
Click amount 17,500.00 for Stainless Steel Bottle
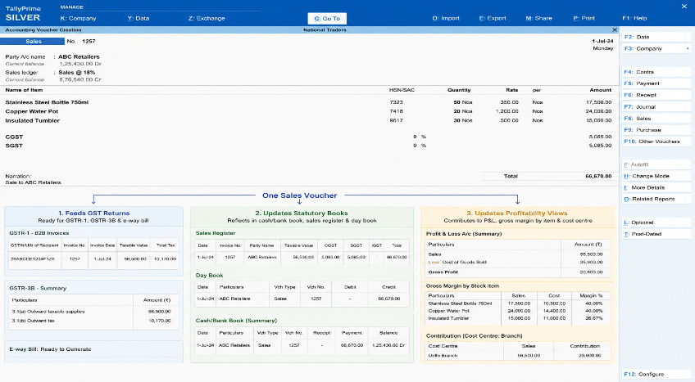click(598, 102)
